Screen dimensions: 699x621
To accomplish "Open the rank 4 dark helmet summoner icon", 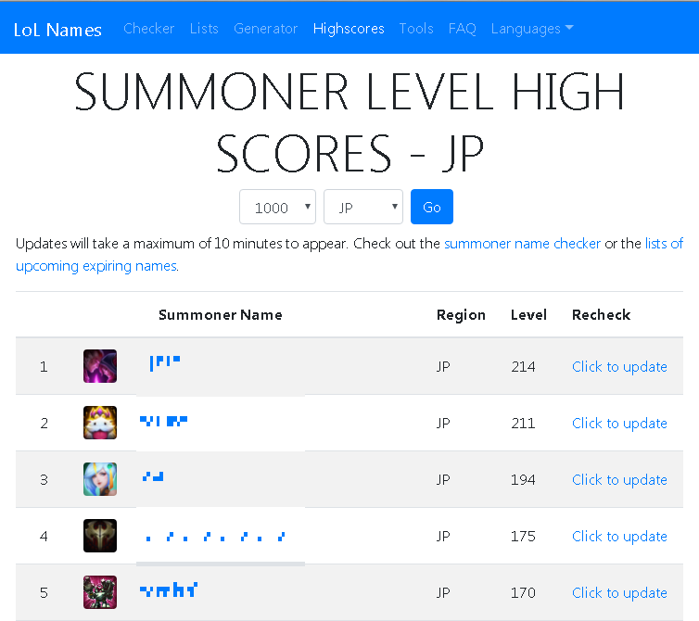I will click(100, 536).
